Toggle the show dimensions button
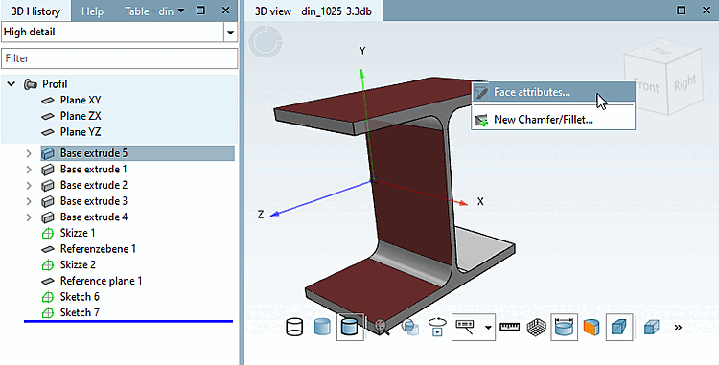This screenshot has height=365, width=719. click(564, 327)
